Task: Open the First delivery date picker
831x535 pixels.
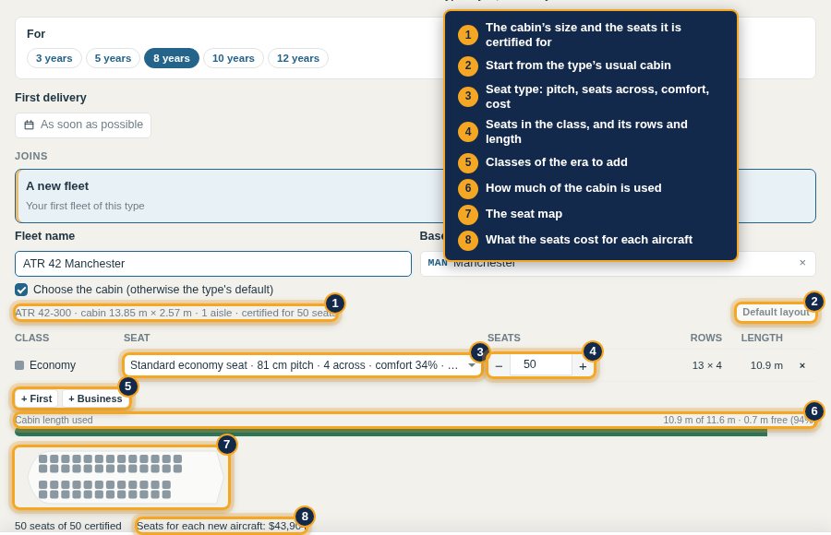Action: (83, 125)
